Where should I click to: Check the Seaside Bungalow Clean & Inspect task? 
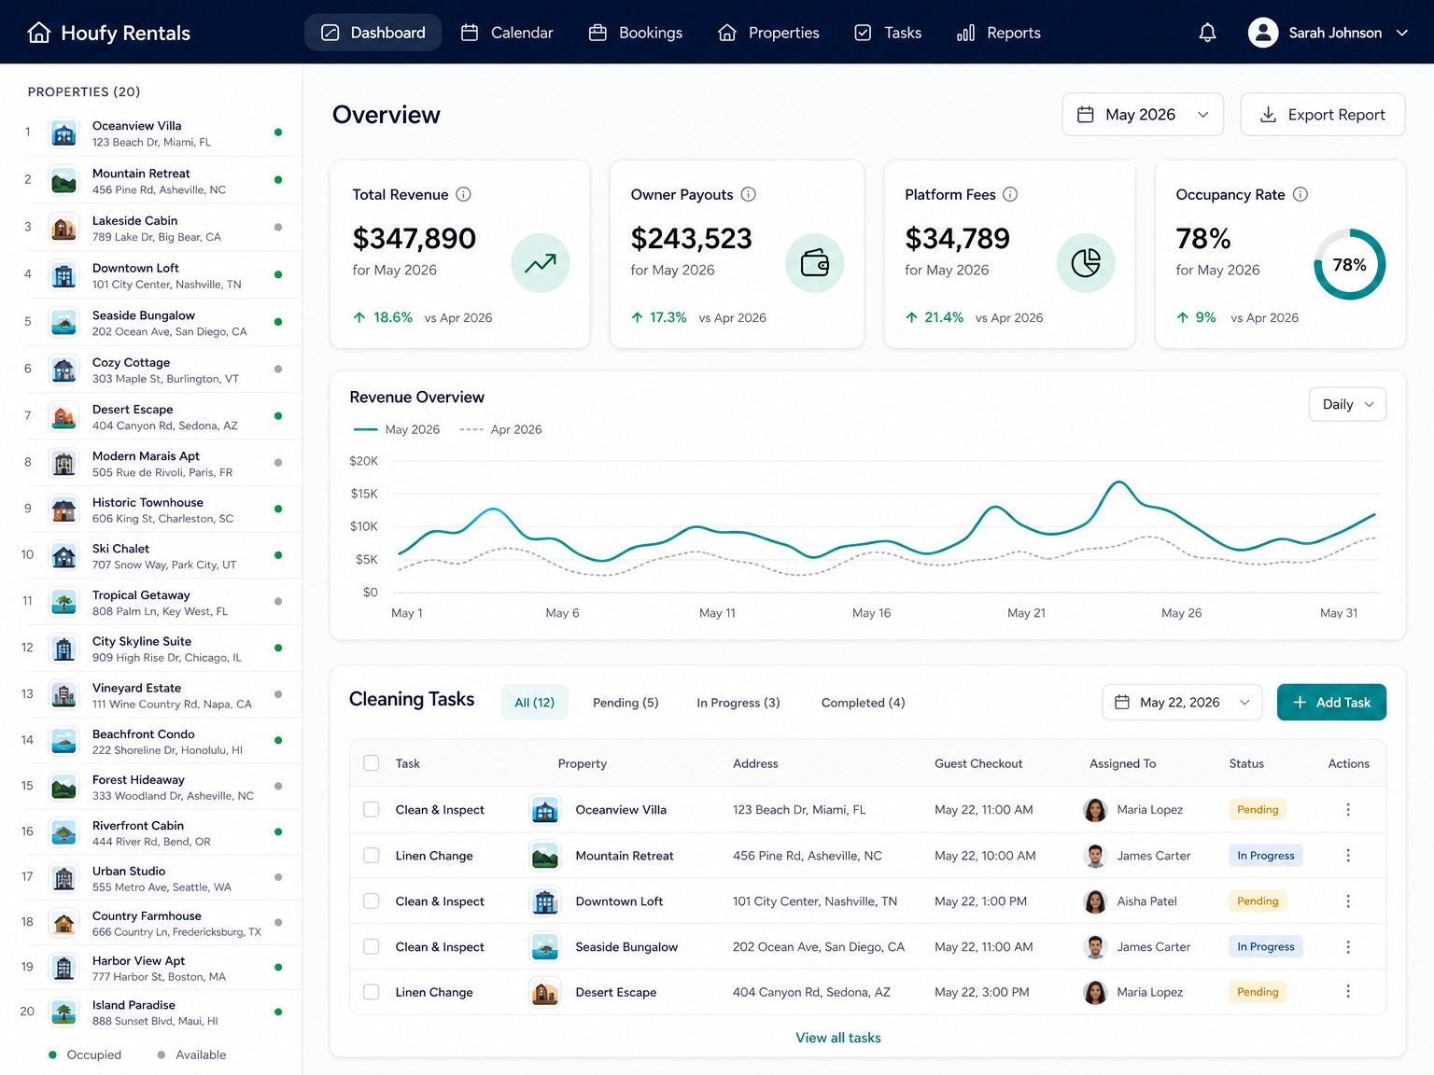[x=372, y=947]
